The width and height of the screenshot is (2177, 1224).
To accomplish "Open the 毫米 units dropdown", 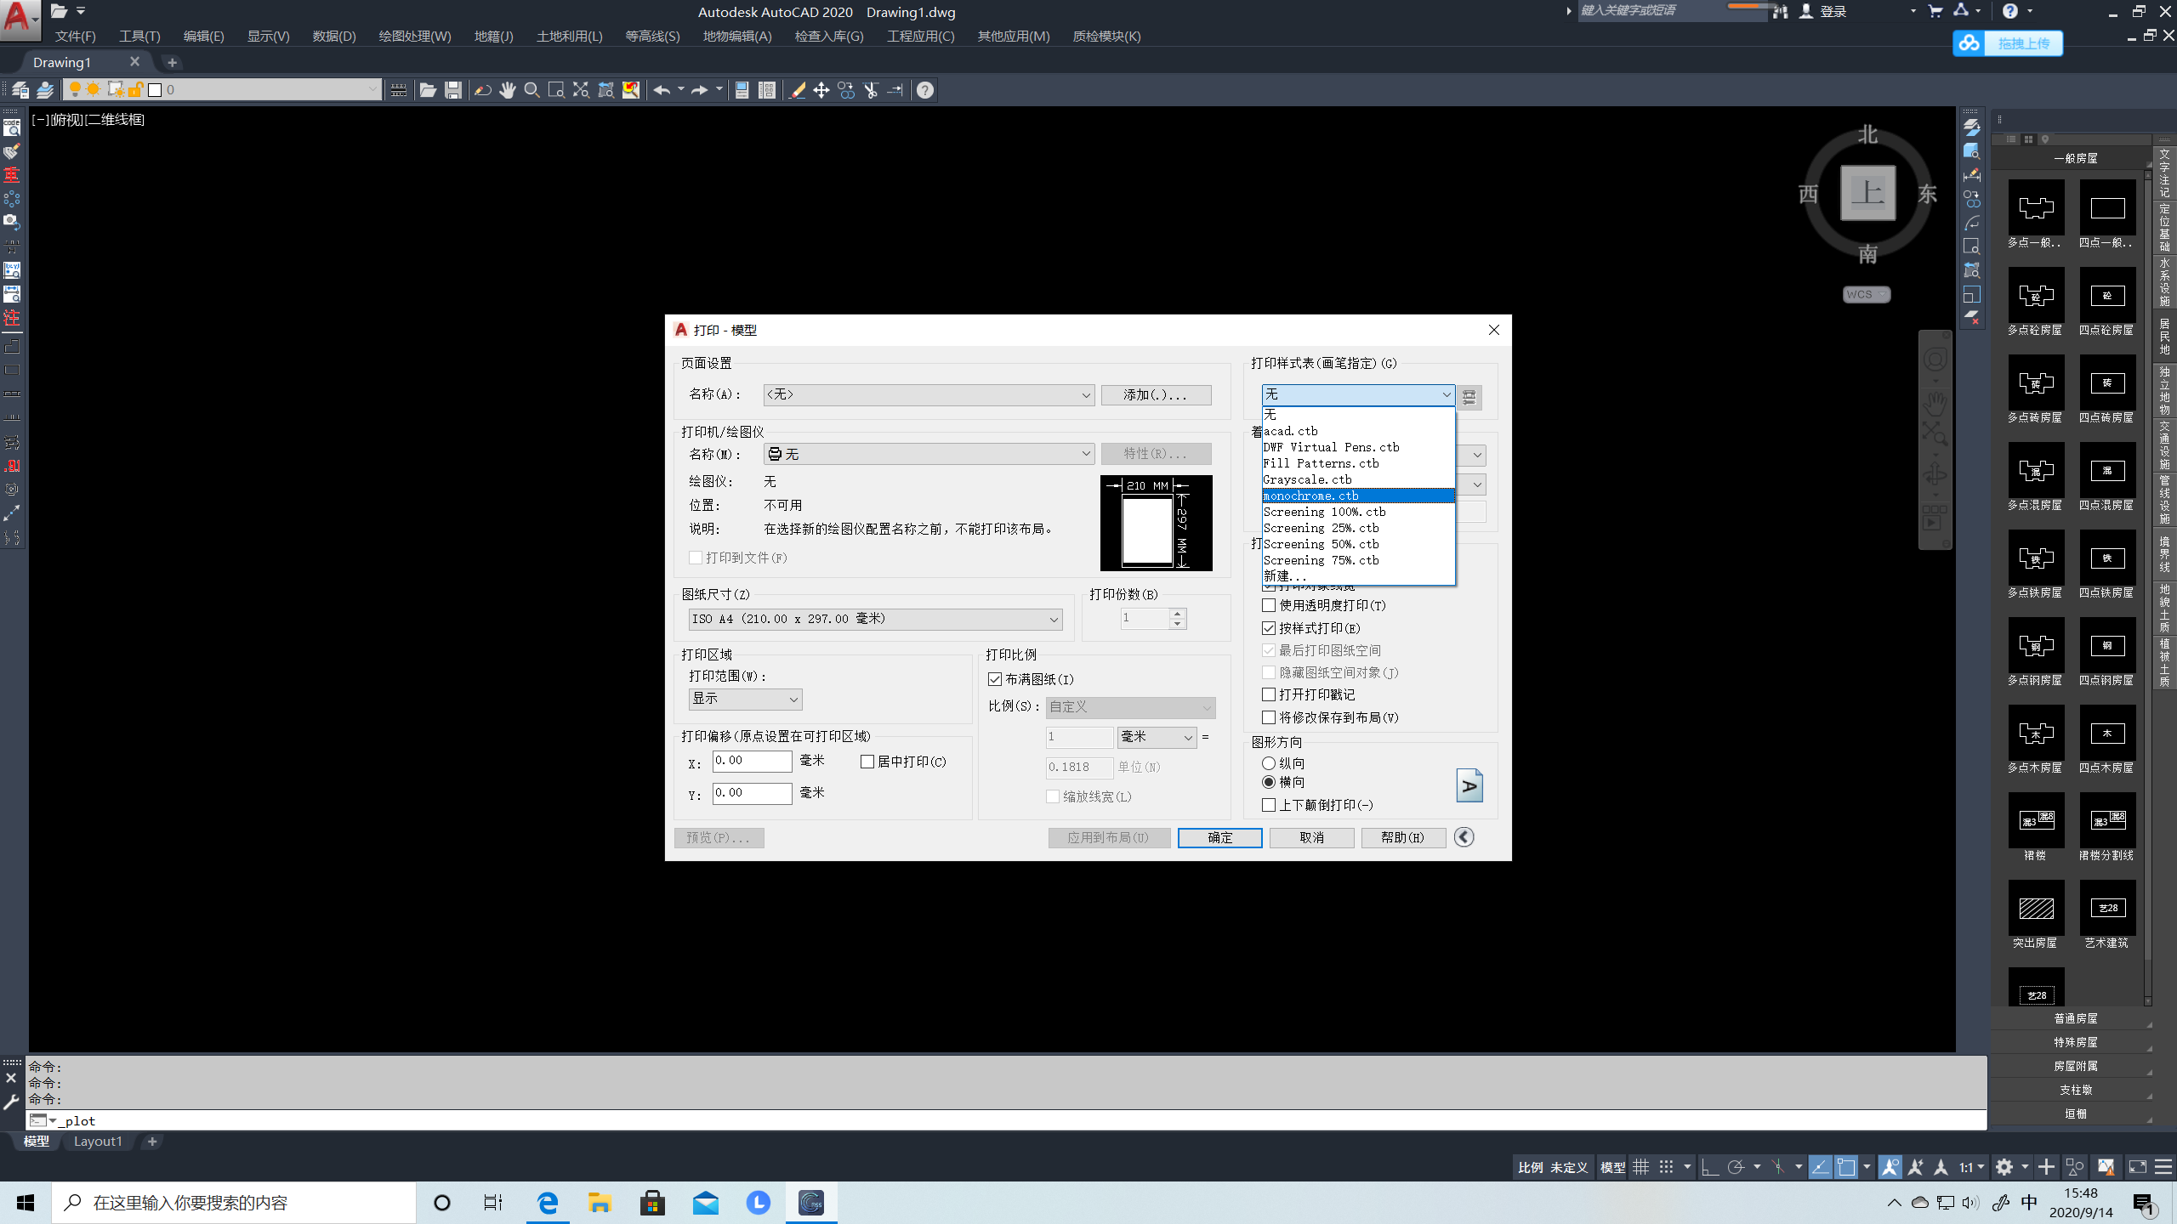I will (1157, 737).
